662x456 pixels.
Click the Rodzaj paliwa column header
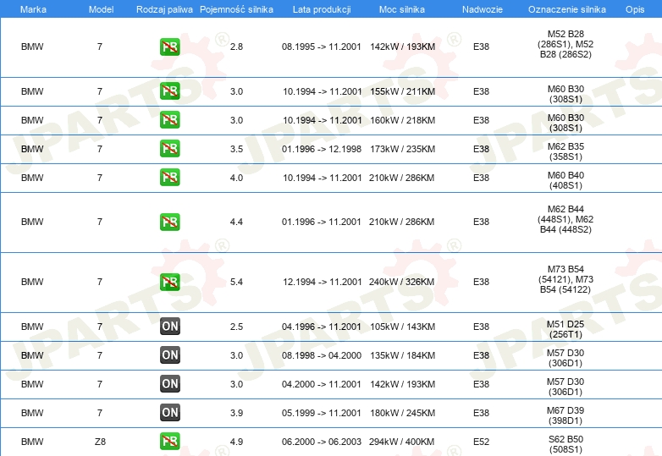click(x=164, y=9)
